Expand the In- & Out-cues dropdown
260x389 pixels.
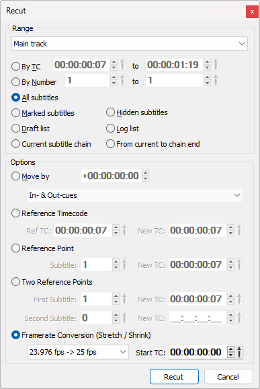coord(135,195)
